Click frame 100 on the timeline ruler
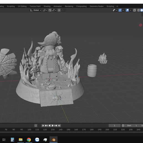The image size is (143, 143). [x=29, y=130]
